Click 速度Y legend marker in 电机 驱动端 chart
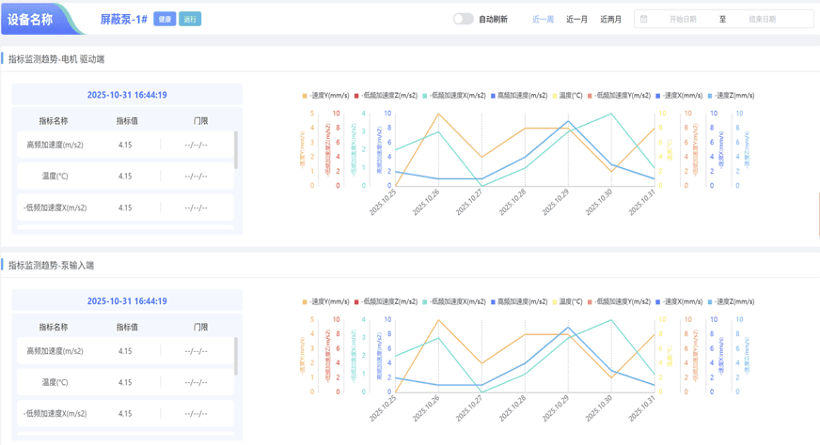The image size is (820, 445). pos(305,96)
